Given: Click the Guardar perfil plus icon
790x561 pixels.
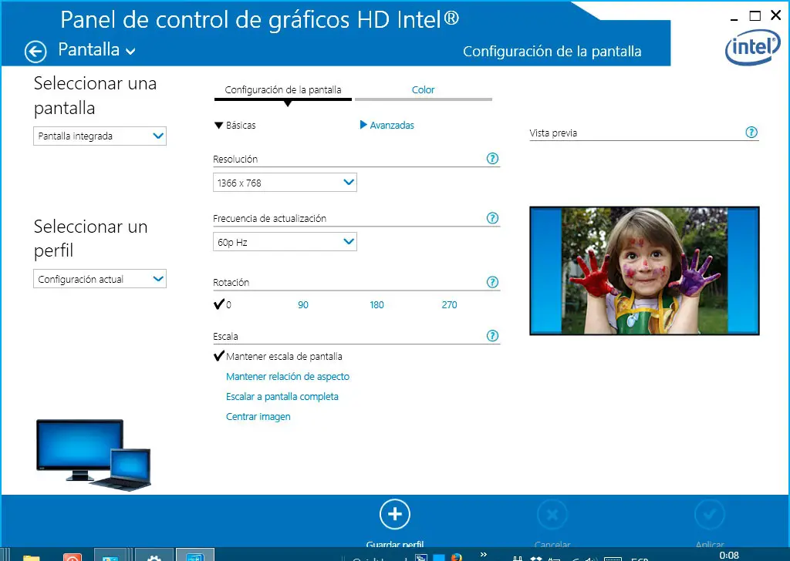Looking at the screenshot, I should (x=394, y=514).
